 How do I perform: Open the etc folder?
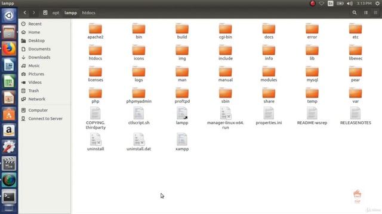[356, 31]
